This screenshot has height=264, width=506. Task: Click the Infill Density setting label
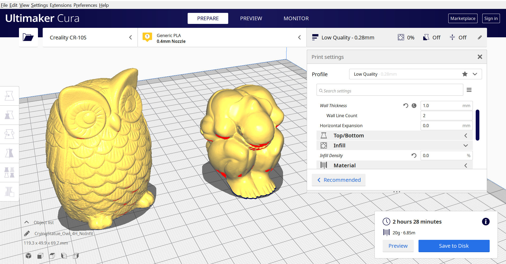coord(331,156)
